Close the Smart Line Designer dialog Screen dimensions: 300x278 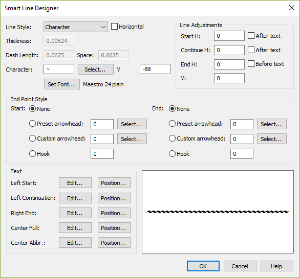click(x=292, y=8)
